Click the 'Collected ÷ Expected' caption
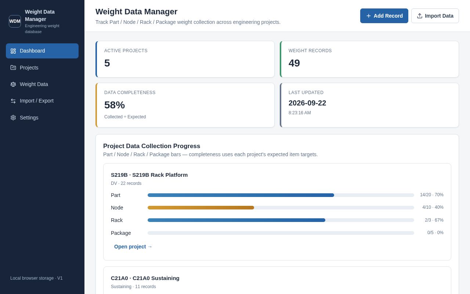This screenshot has height=294, width=470. (x=125, y=117)
